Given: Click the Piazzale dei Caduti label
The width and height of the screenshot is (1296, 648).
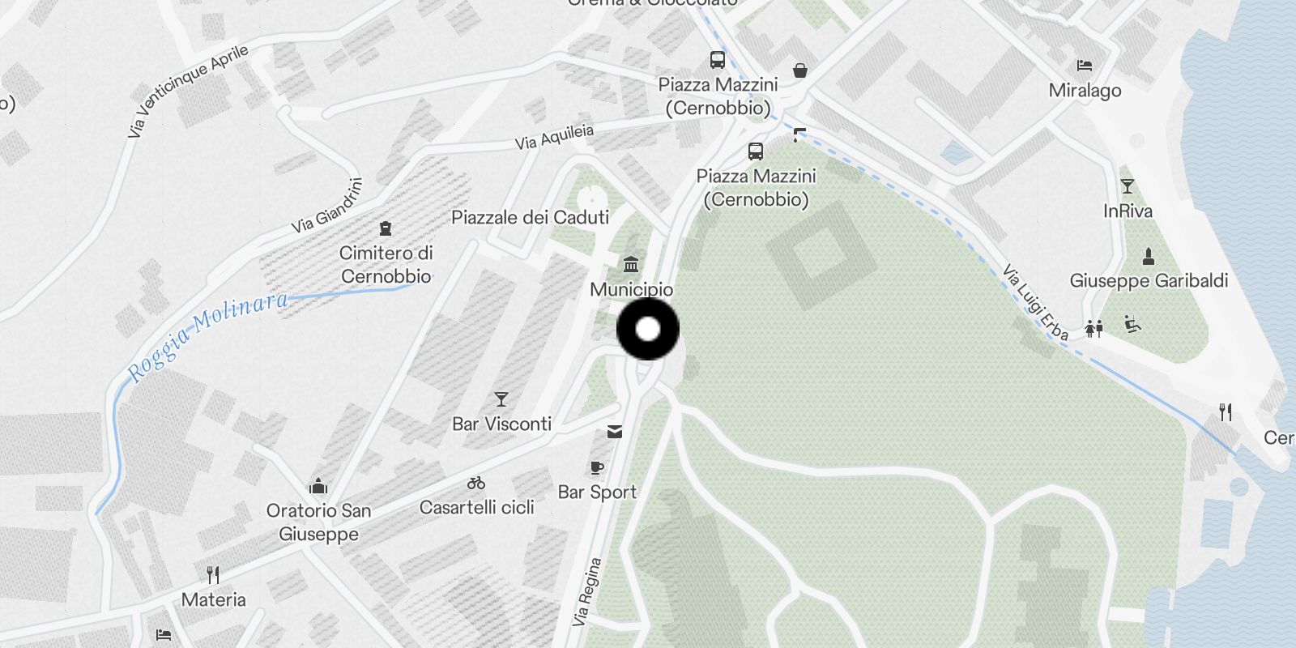Looking at the screenshot, I should 530,217.
